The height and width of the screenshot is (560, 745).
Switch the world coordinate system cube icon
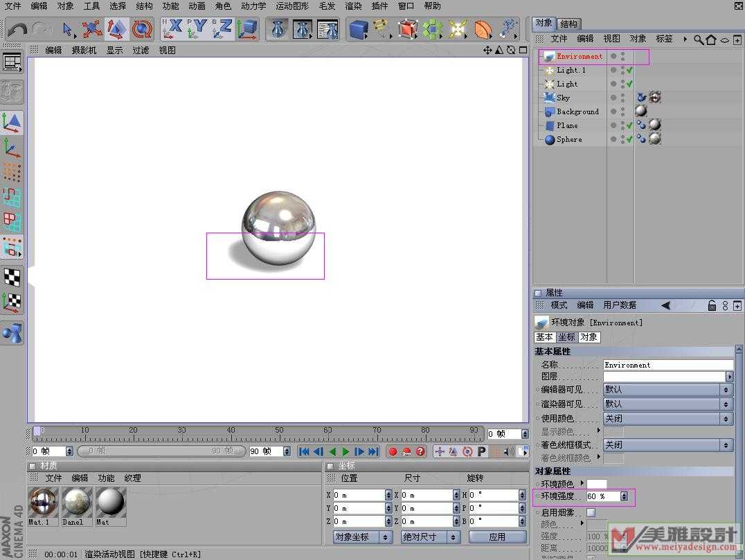[x=247, y=28]
